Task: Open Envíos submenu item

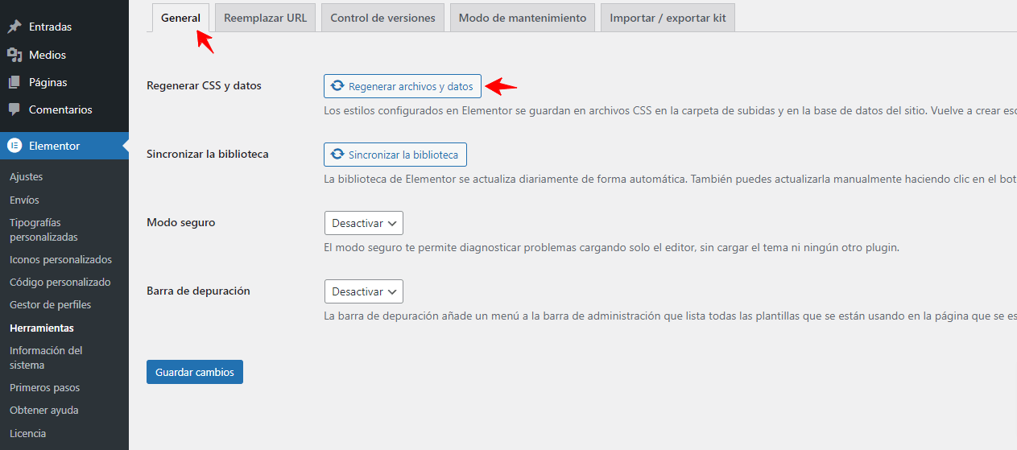Action: (x=24, y=200)
